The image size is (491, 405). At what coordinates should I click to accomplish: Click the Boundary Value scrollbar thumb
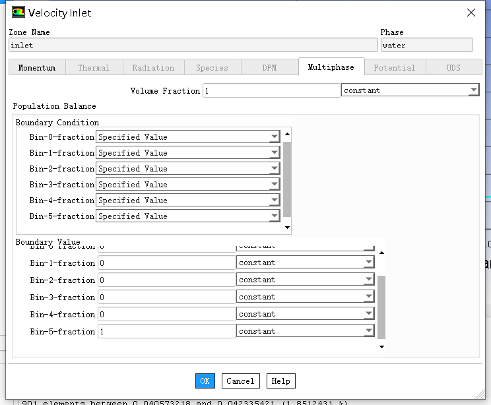click(381, 307)
